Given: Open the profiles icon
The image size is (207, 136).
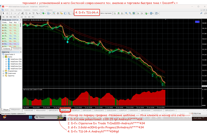Looking at the screenshot, I should point(48,13).
